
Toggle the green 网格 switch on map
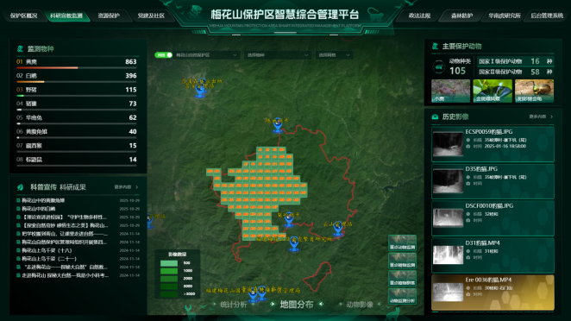164,55
